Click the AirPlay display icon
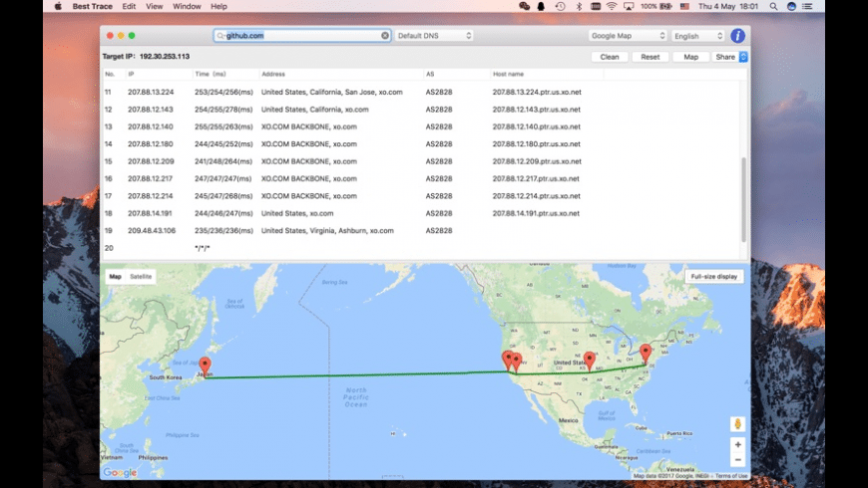The image size is (868, 488). 629,6
